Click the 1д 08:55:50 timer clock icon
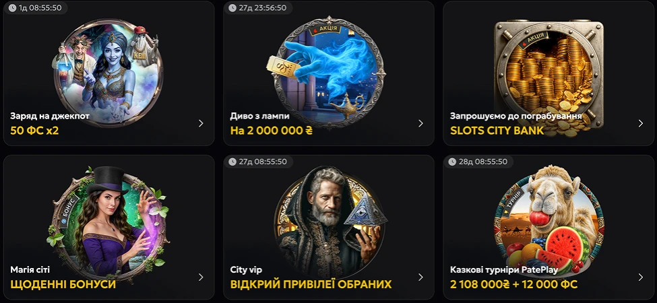 (x=13, y=7)
